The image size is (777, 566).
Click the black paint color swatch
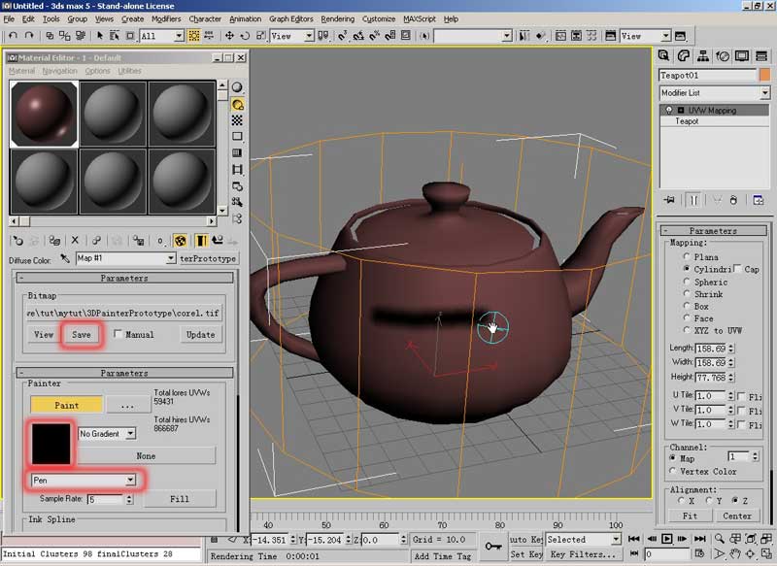(51, 443)
